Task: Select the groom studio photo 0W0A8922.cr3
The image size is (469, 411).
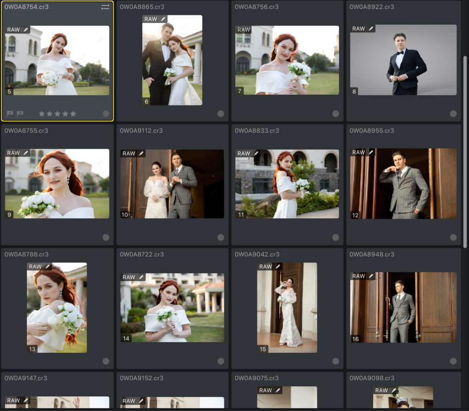Action: click(x=403, y=59)
